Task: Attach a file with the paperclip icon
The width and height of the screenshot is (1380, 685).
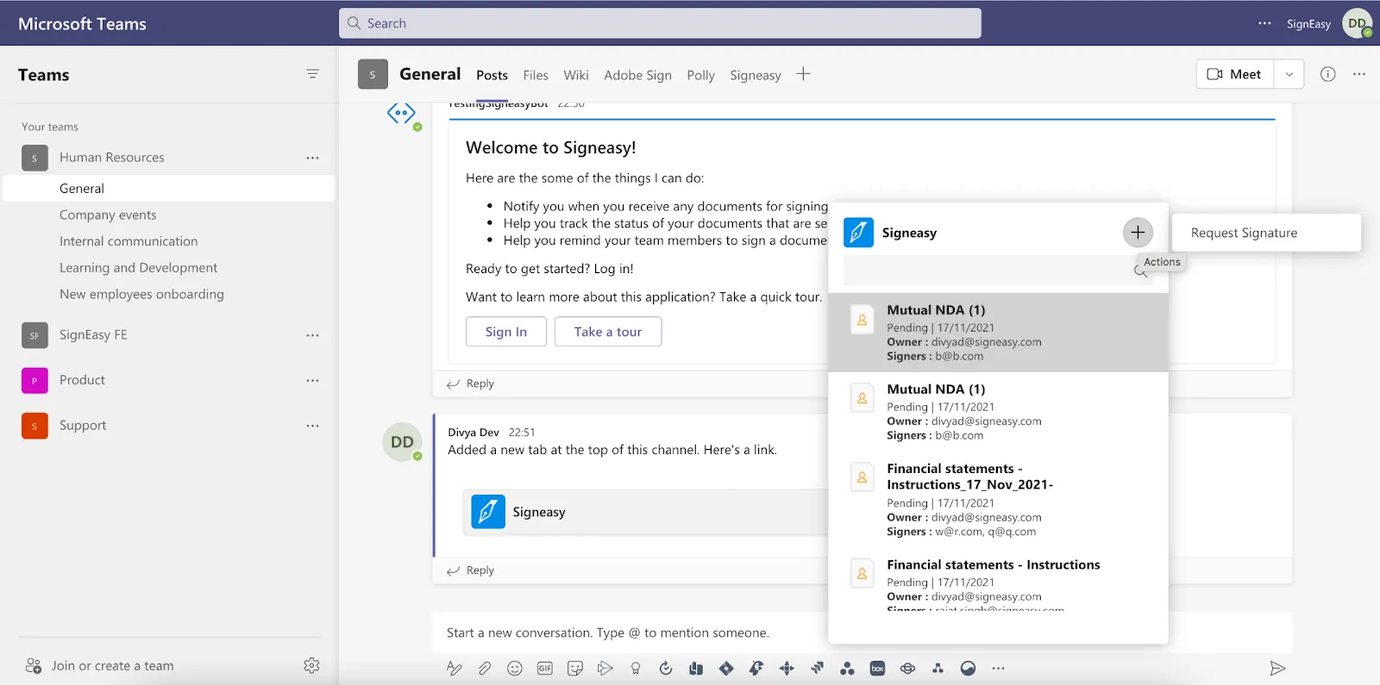Action: pyautogui.click(x=485, y=669)
